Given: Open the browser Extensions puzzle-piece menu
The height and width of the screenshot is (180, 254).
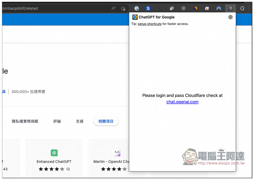Looking at the screenshot, I should click(242, 8).
